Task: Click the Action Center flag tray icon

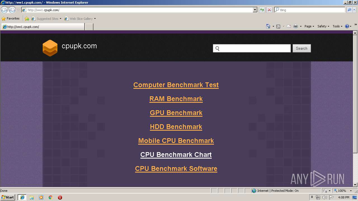Action: click(x=331, y=197)
